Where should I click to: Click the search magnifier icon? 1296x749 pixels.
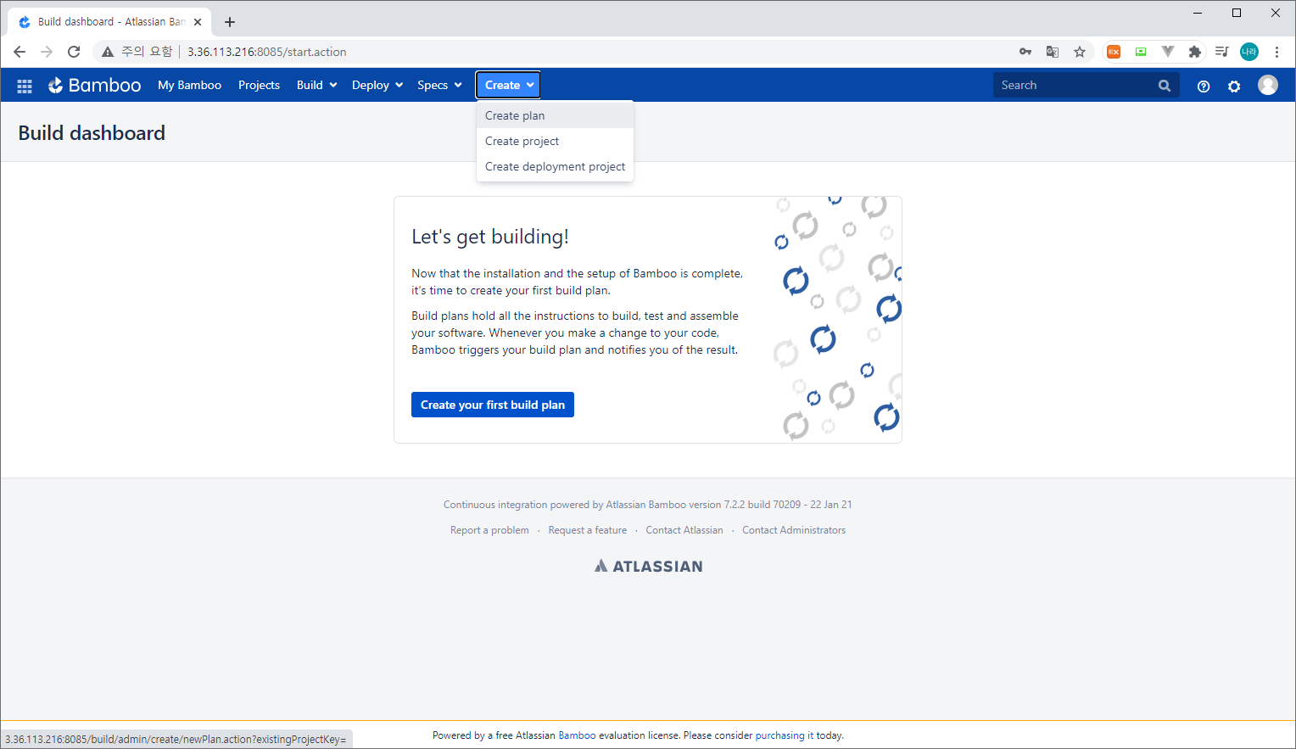point(1165,86)
